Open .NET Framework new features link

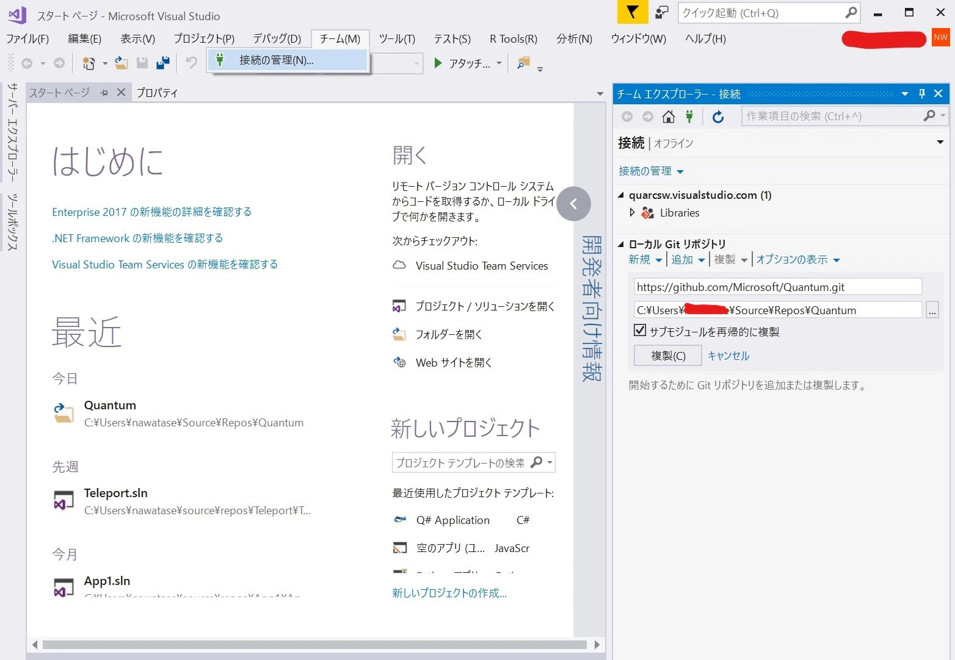point(137,239)
